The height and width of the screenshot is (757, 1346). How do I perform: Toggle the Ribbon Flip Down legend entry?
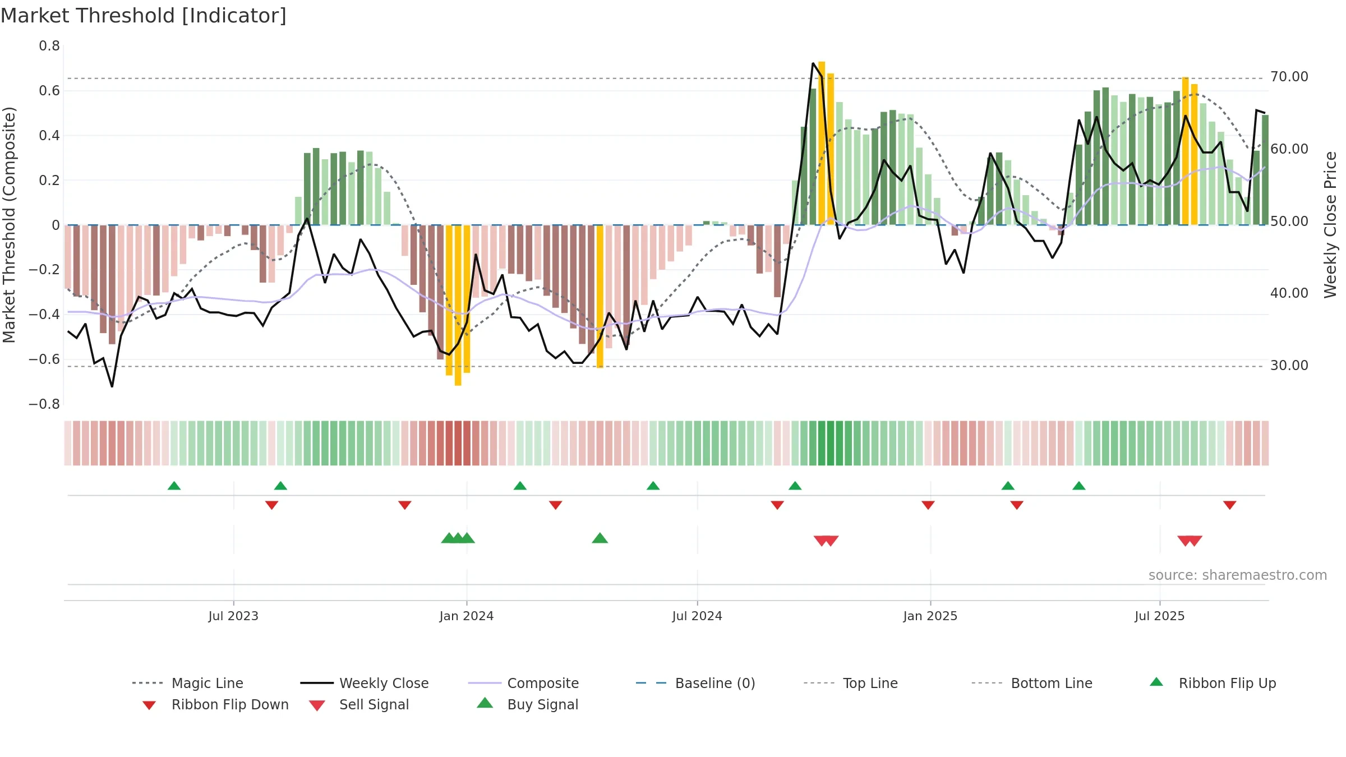(x=215, y=704)
